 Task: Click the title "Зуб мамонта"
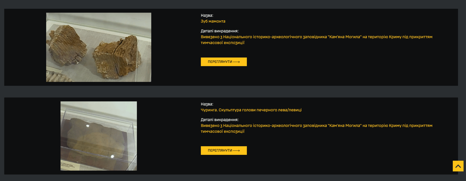pos(213,21)
